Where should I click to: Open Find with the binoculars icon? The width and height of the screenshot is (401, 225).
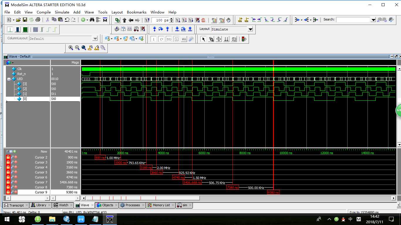click(92, 20)
